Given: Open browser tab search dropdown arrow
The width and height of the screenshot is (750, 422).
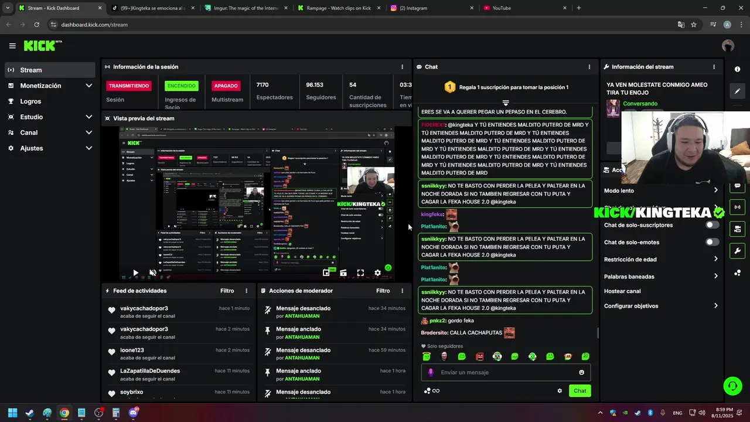Looking at the screenshot, I should pos(8,8).
